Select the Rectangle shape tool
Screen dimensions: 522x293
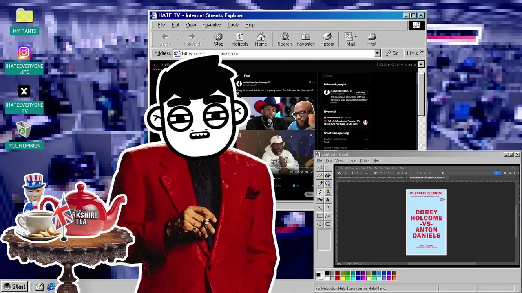[x=320, y=216]
